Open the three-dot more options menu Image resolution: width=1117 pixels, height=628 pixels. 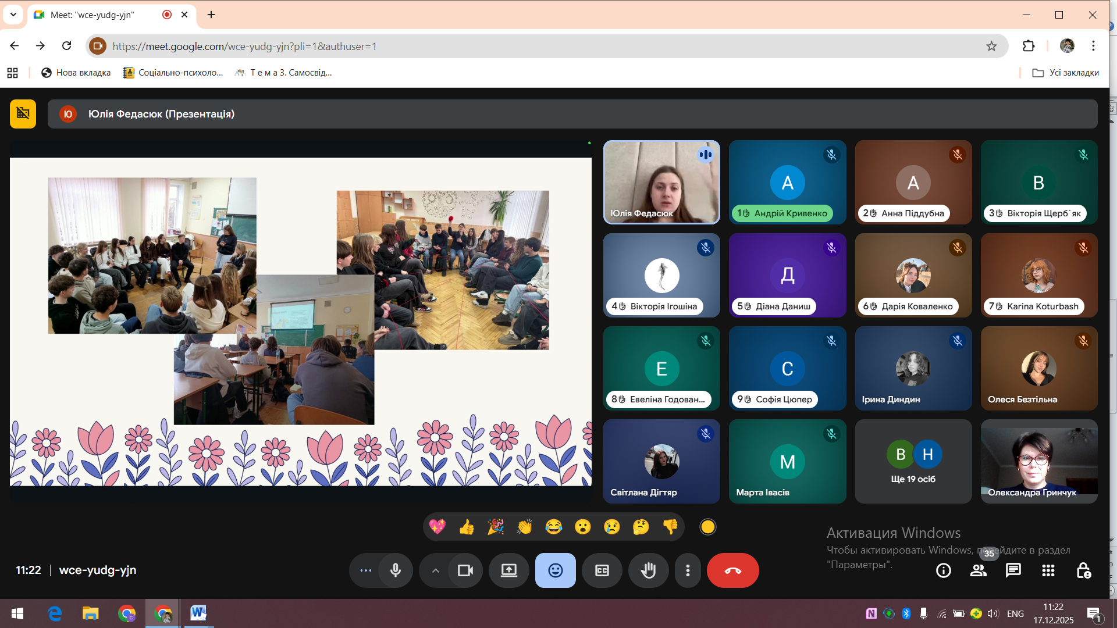tap(688, 570)
